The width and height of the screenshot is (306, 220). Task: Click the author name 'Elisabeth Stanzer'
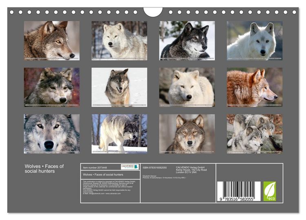(x=149, y=176)
